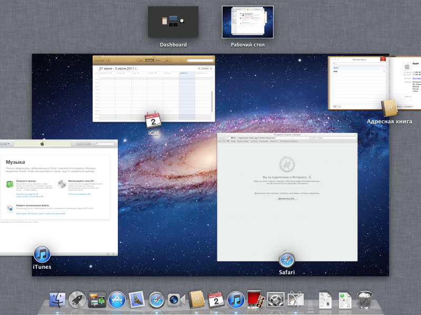Launch Photo Booth from the Dock
The height and width of the screenshot is (315, 421).
256,299
